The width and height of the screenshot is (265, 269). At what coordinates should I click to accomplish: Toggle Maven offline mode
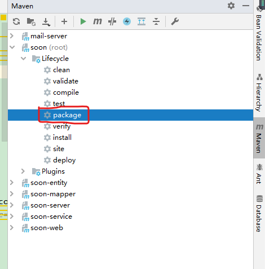(127, 21)
